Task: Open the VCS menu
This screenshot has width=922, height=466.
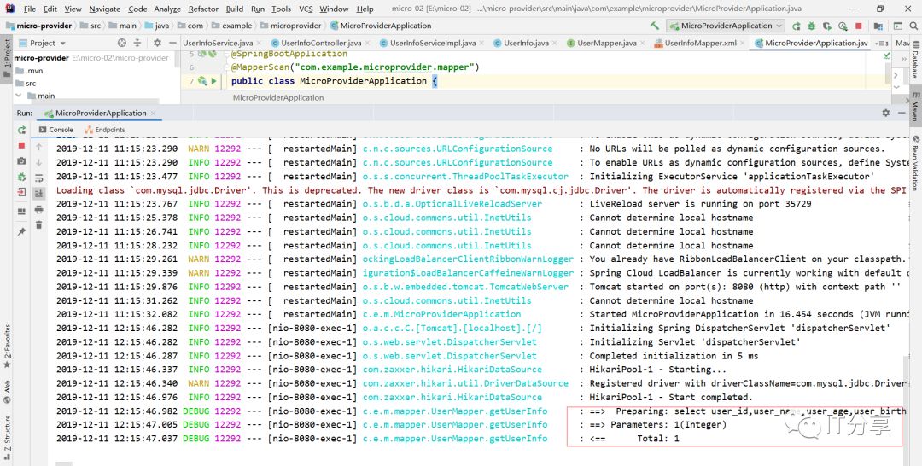Action: click(x=306, y=9)
